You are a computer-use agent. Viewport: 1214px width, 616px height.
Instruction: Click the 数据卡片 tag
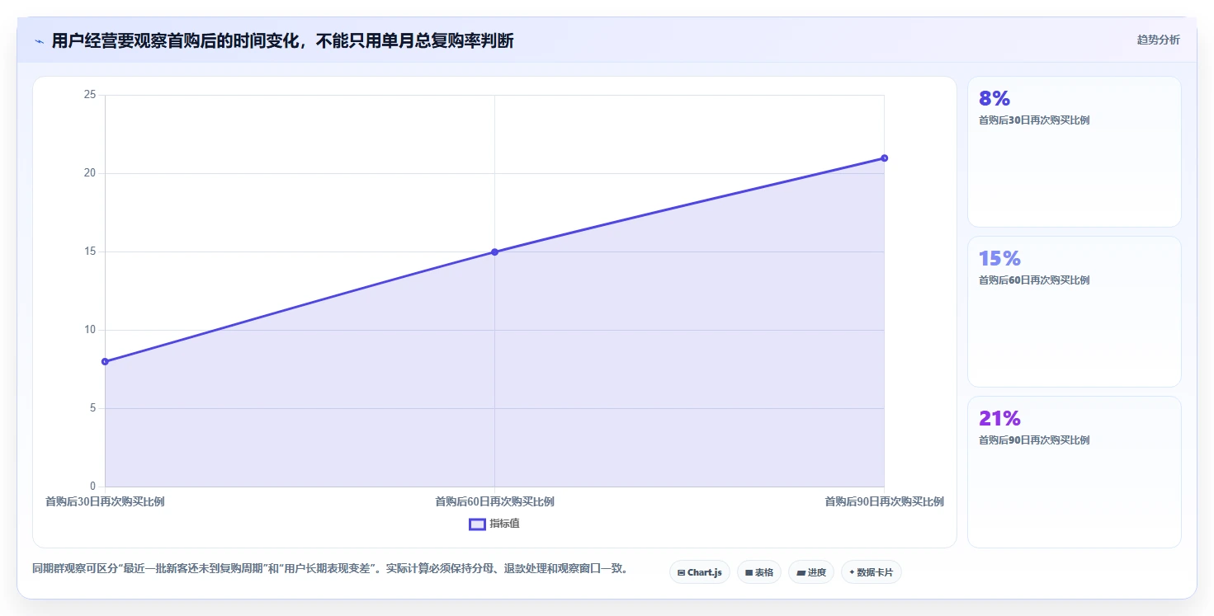(x=871, y=572)
